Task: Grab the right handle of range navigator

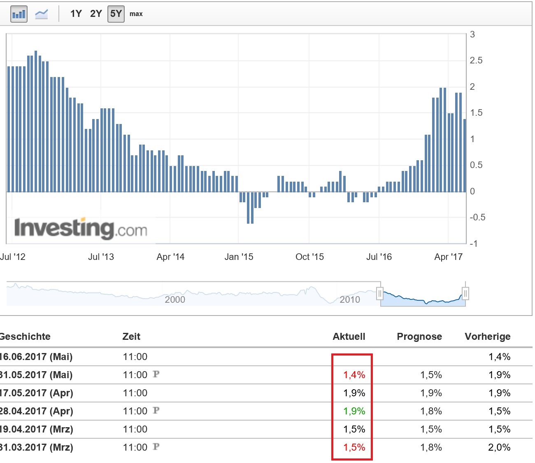Action: 465,294
